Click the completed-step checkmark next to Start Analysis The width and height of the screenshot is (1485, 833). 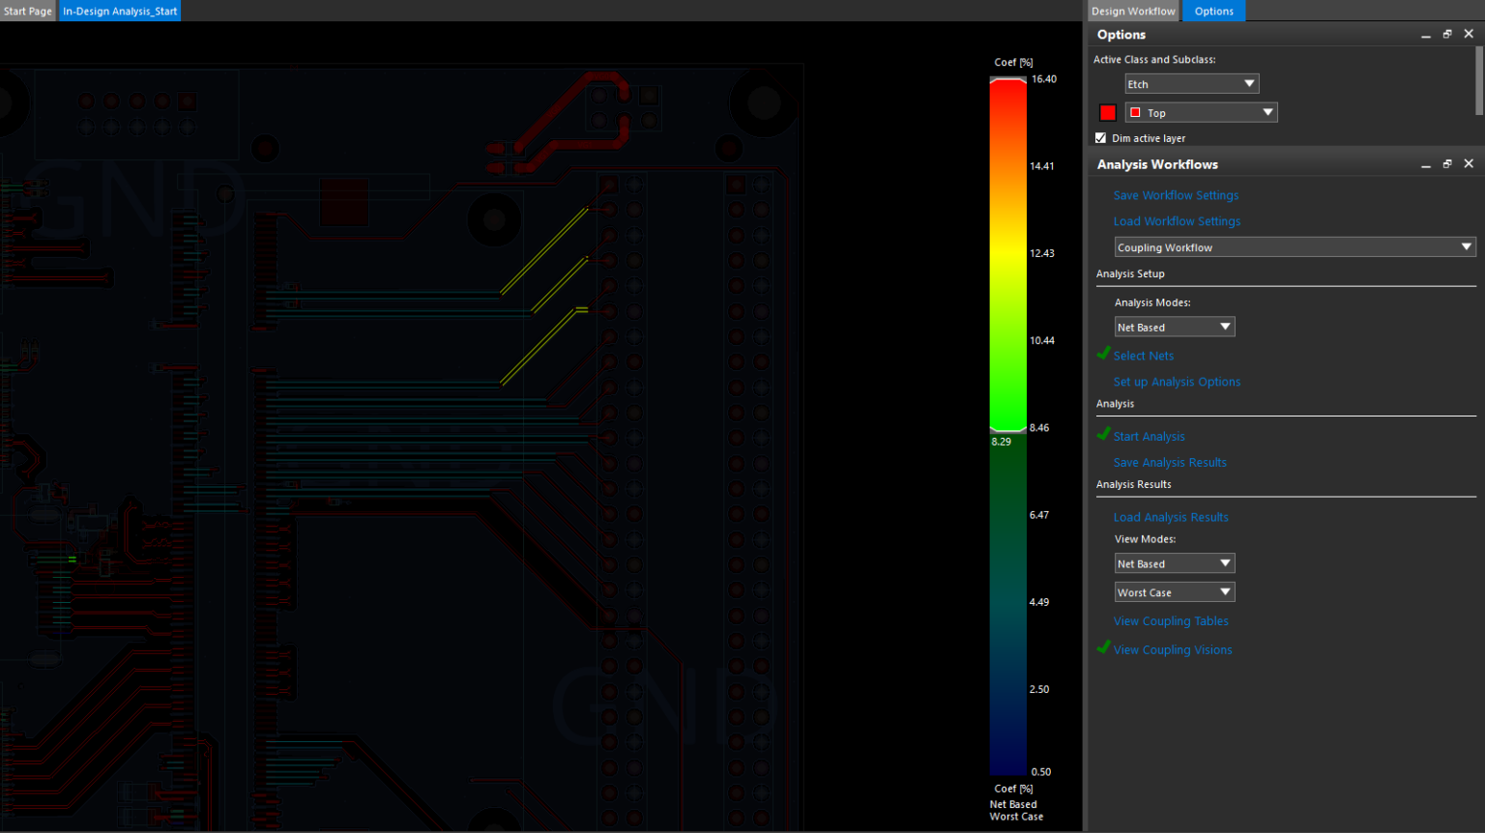pyautogui.click(x=1103, y=434)
